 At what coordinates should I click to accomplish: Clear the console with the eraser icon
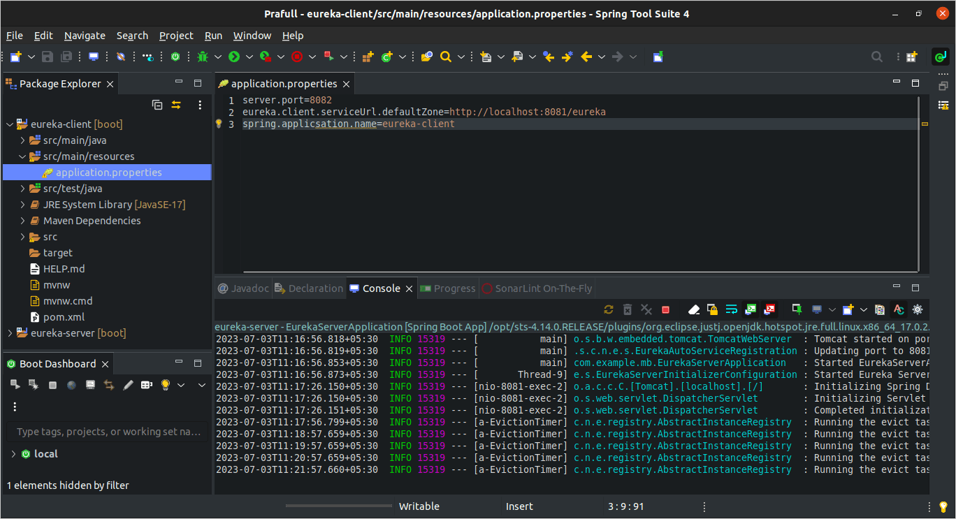tap(693, 309)
